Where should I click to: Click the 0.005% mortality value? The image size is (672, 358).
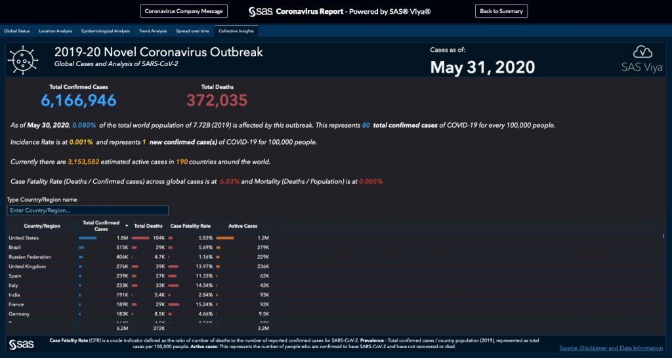(371, 181)
